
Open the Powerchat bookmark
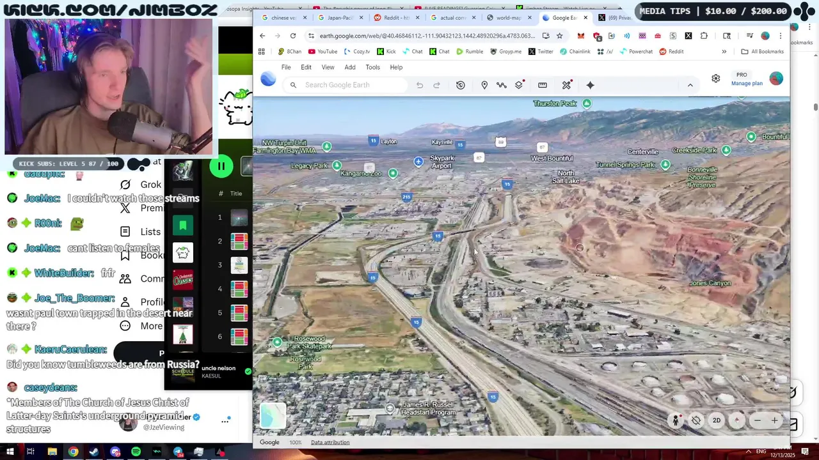pos(635,52)
